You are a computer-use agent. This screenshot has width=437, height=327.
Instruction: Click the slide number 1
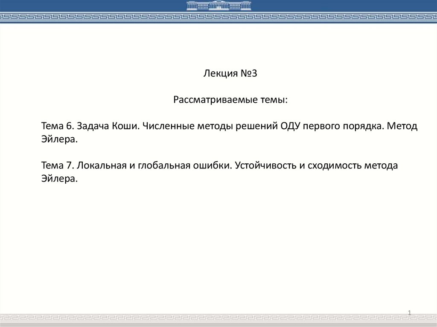(409, 313)
